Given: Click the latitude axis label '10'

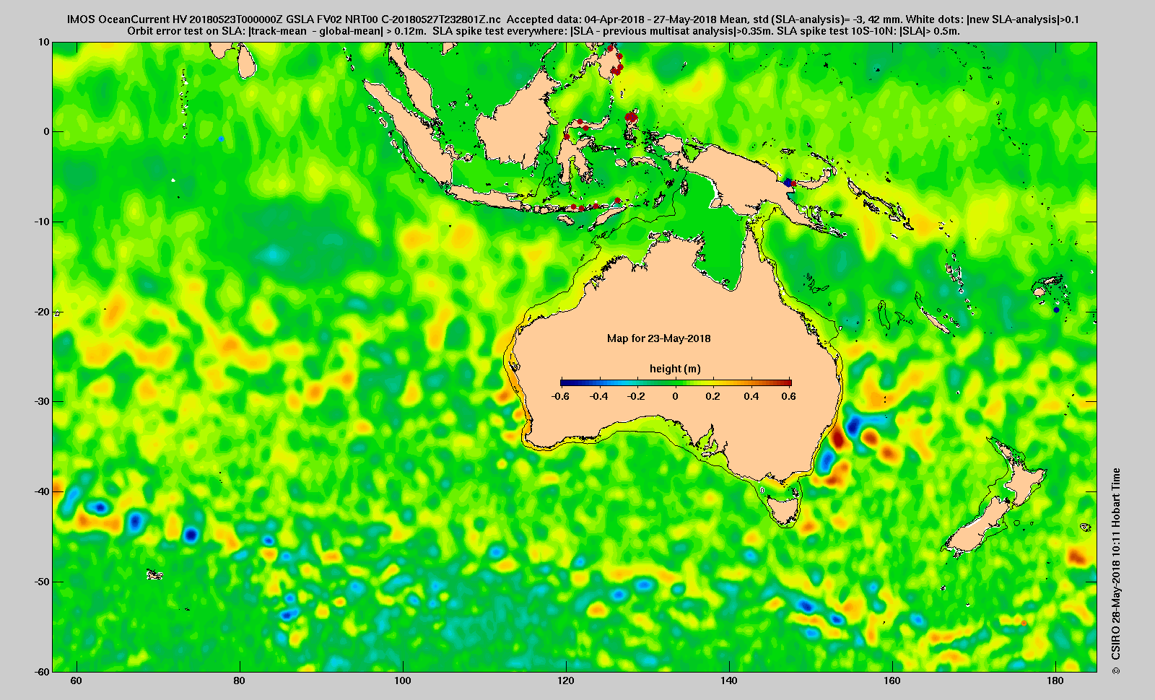Looking at the screenshot, I should pos(45,42).
